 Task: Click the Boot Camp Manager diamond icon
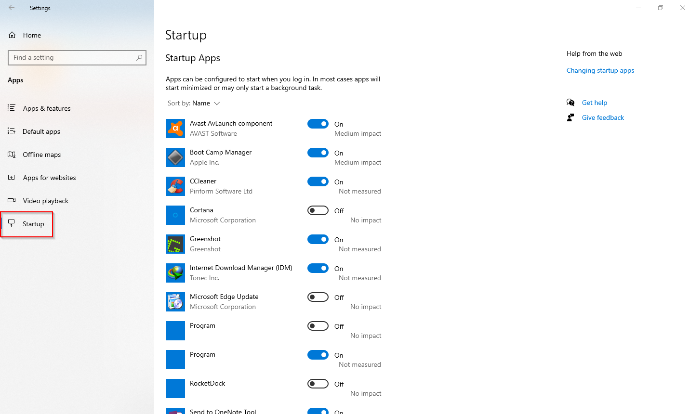175,157
